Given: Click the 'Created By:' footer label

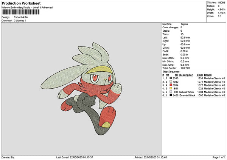Looking at the screenshot, I should (8, 157).
